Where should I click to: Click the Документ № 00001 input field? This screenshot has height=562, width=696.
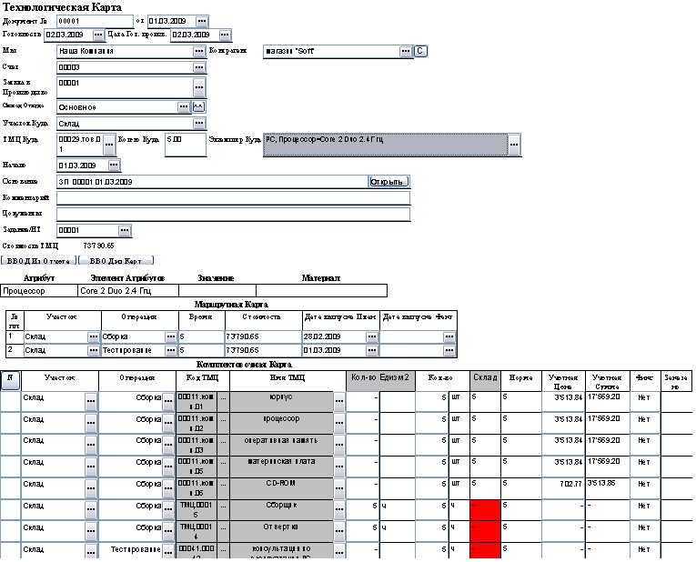(x=95, y=21)
